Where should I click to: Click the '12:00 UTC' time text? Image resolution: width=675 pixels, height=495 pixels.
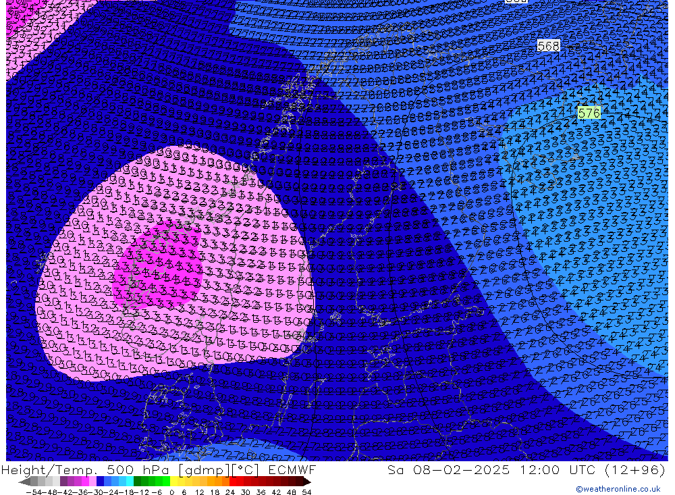[x=557, y=469]
